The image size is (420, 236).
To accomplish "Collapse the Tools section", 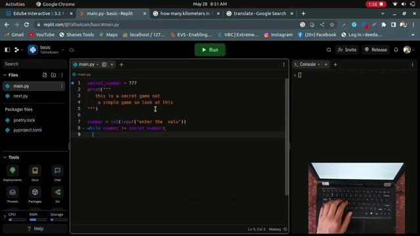I will coord(5,157).
